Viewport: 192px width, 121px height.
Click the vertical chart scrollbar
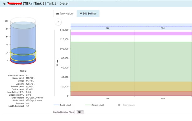(x=54, y=63)
